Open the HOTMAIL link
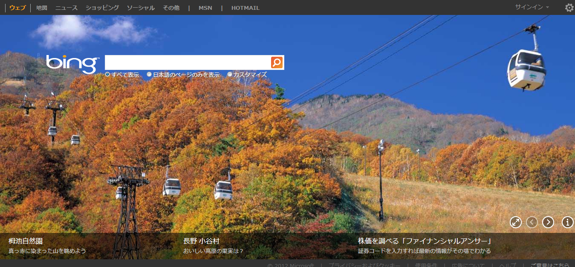Image resolution: width=575 pixels, height=267 pixels. [245, 8]
